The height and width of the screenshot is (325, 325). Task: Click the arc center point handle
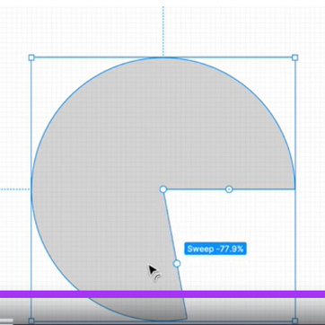pyautogui.click(x=163, y=189)
